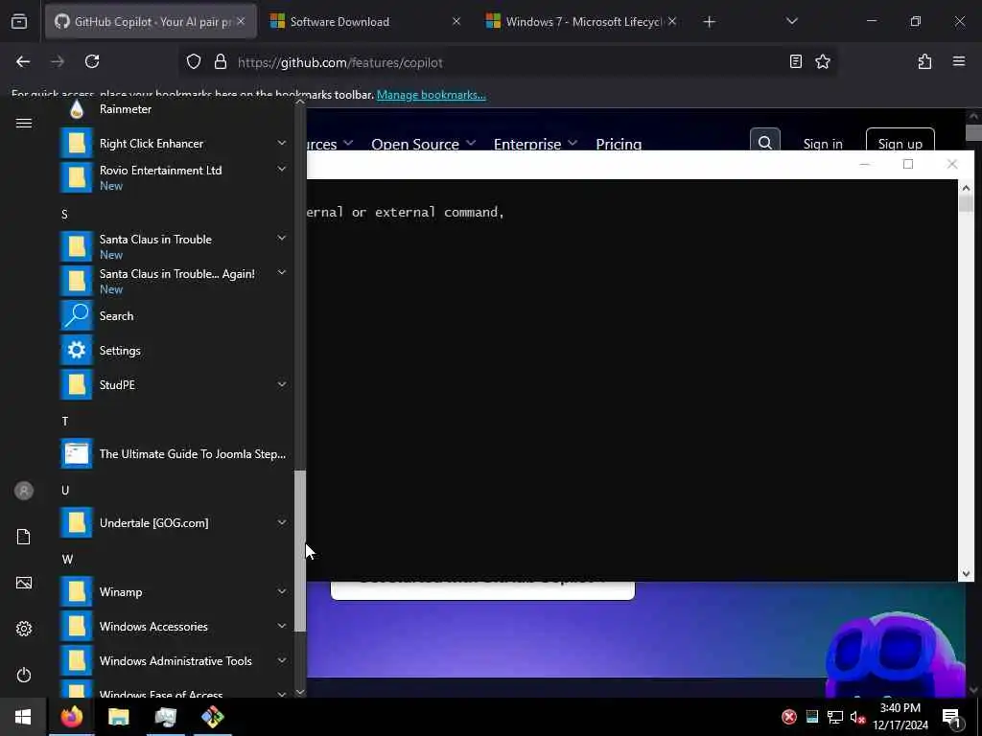This screenshot has width=982, height=736.
Task: Open the list all tabs dropdown
Action: pyautogui.click(x=791, y=21)
